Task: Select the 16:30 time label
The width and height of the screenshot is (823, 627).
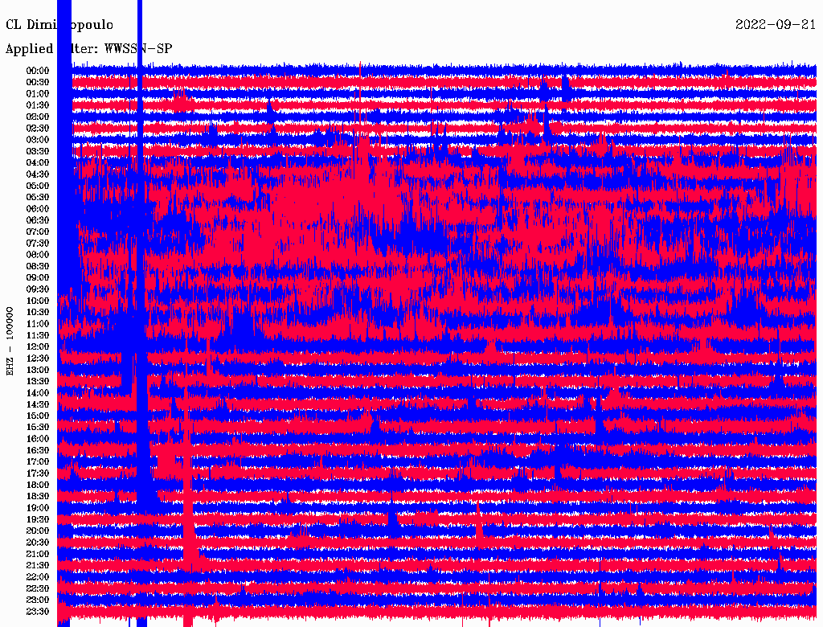Action: [x=38, y=450]
